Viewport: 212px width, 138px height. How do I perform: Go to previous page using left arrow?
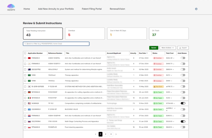95,134
